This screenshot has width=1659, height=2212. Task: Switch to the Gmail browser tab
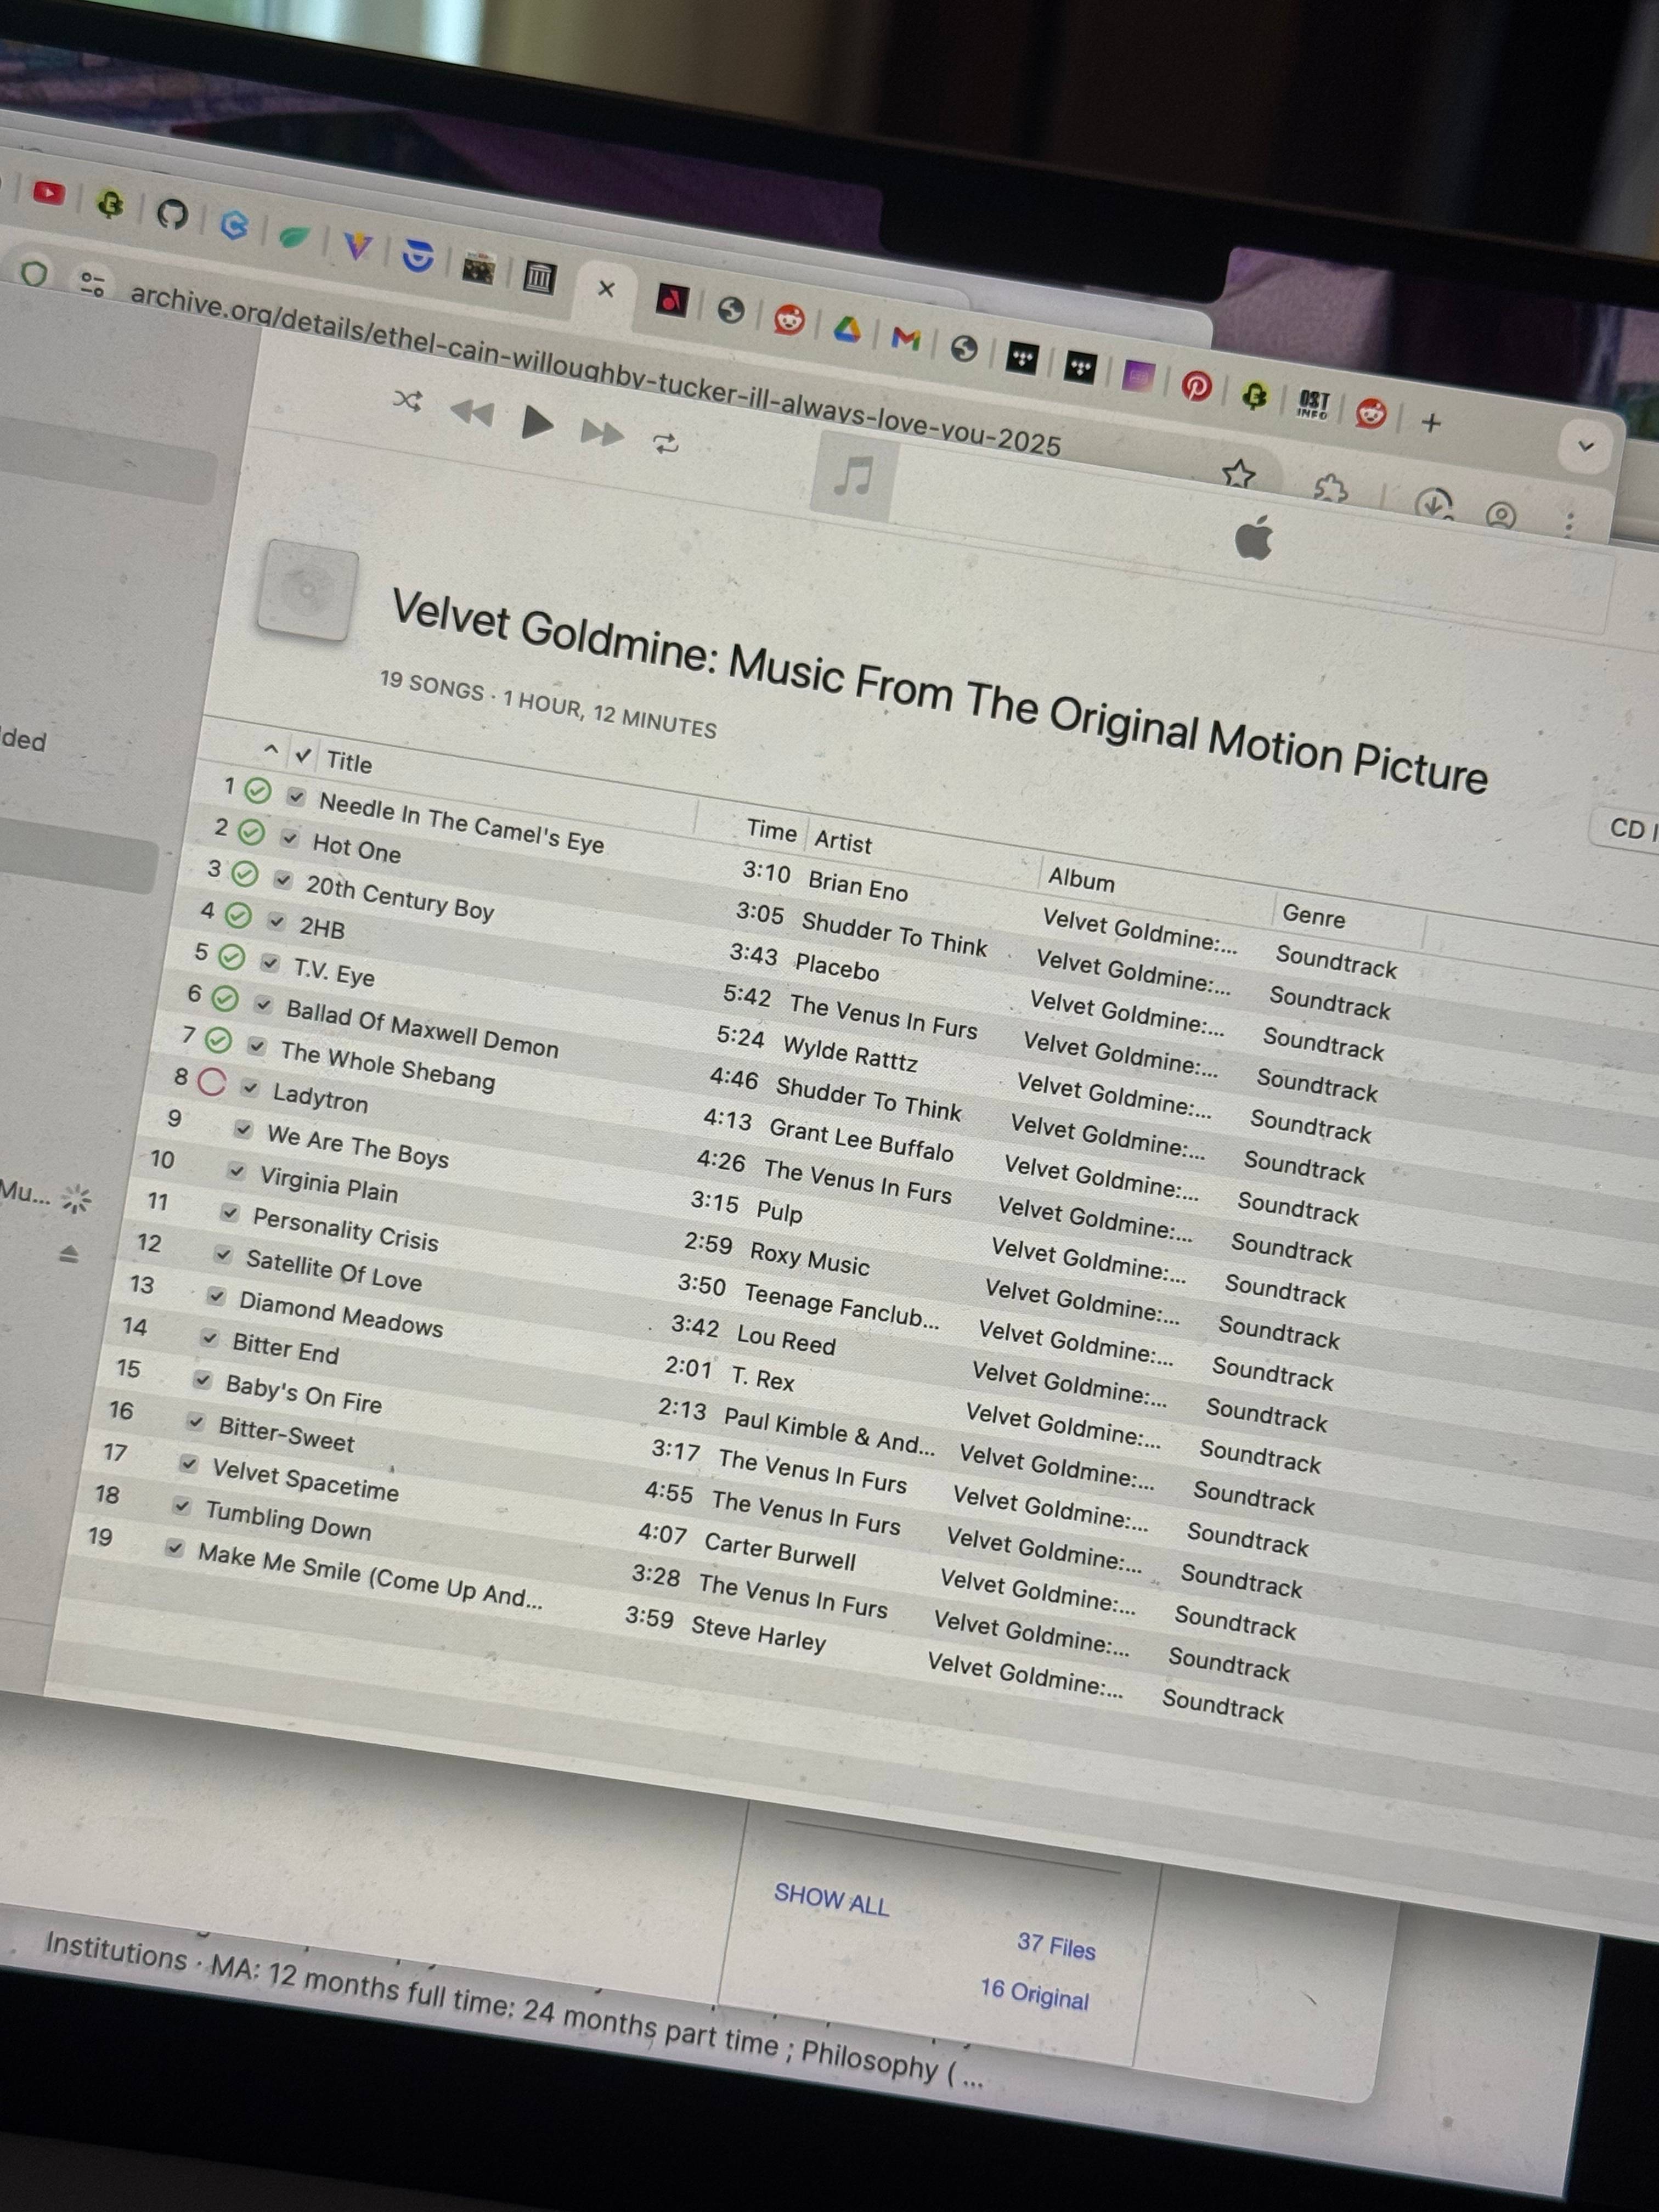905,339
